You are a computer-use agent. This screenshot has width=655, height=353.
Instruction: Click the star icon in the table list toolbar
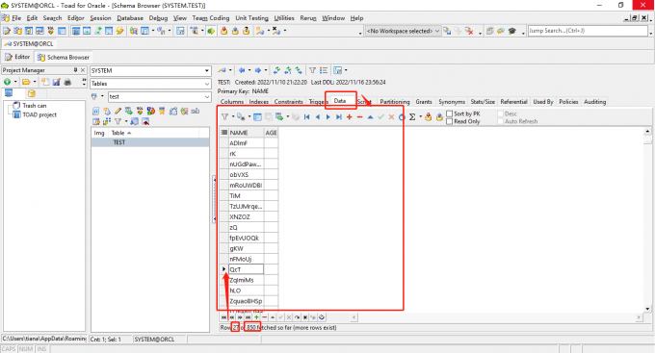click(161, 111)
